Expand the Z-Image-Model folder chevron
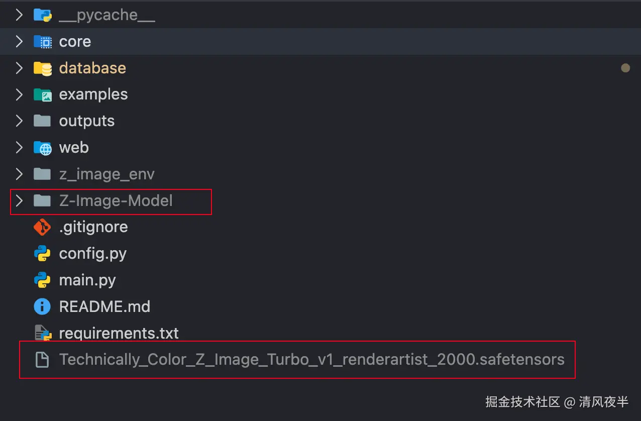The image size is (641, 421). [19, 201]
